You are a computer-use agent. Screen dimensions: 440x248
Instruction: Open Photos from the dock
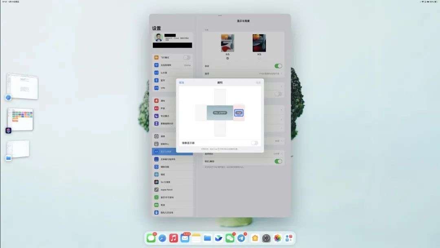tap(277, 238)
